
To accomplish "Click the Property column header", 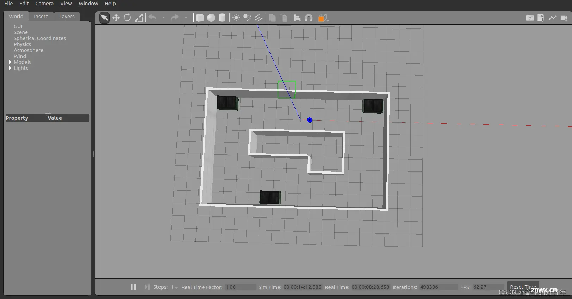I will [17, 118].
